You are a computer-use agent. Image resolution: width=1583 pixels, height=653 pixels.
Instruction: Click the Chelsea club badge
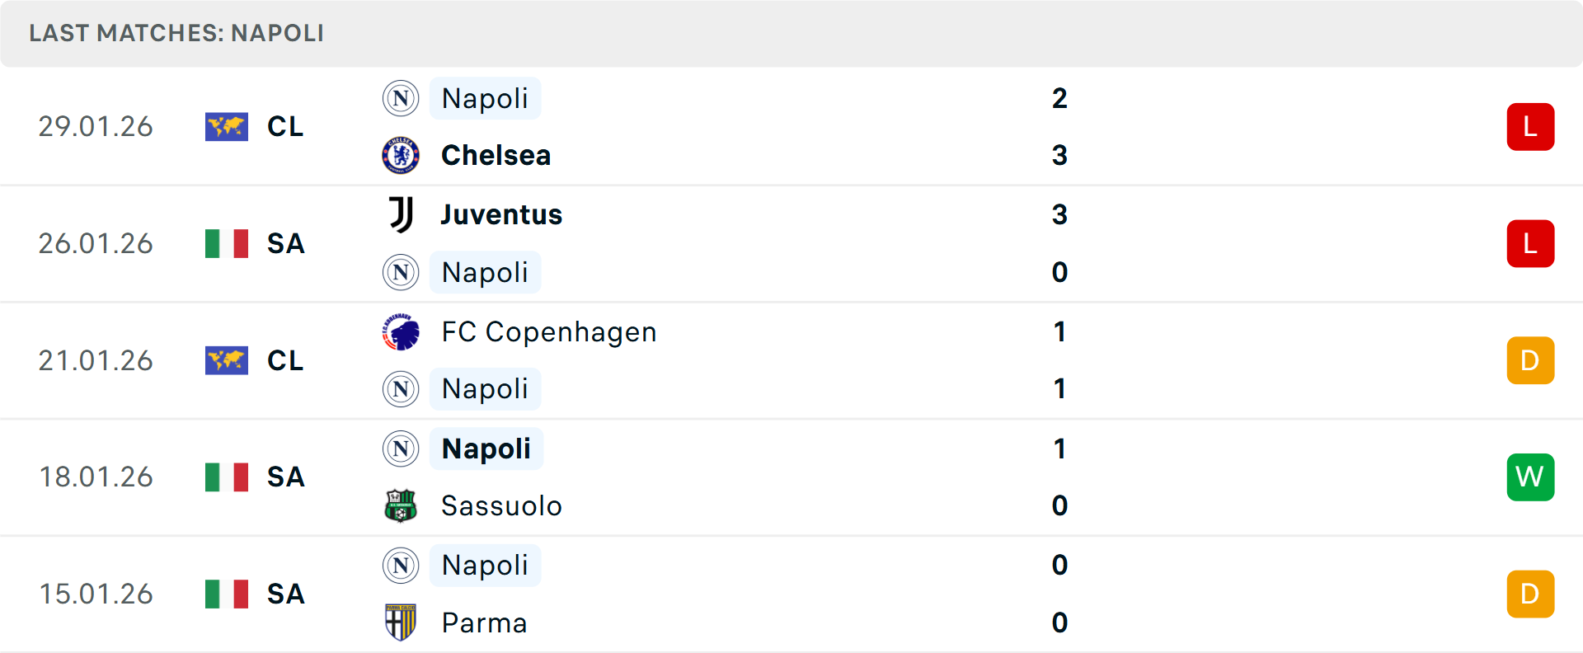point(401,155)
